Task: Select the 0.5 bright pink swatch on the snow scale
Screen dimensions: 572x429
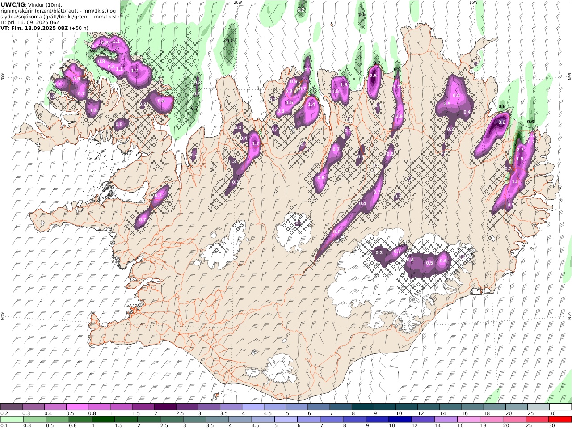Action: pos(77,407)
